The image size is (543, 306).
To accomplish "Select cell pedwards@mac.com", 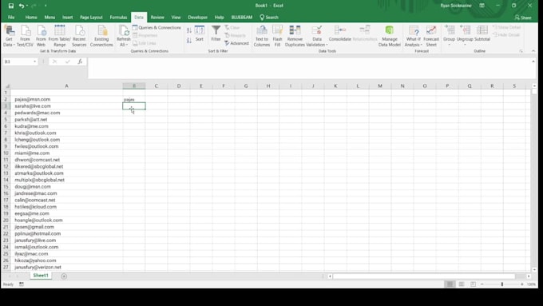I will [x=66, y=113].
